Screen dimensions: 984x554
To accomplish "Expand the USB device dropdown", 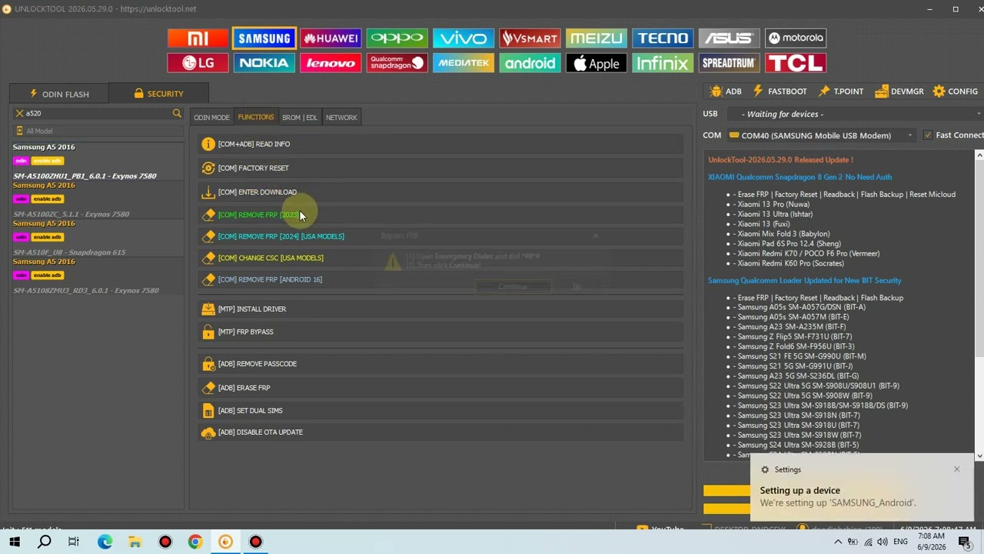I will (853, 114).
